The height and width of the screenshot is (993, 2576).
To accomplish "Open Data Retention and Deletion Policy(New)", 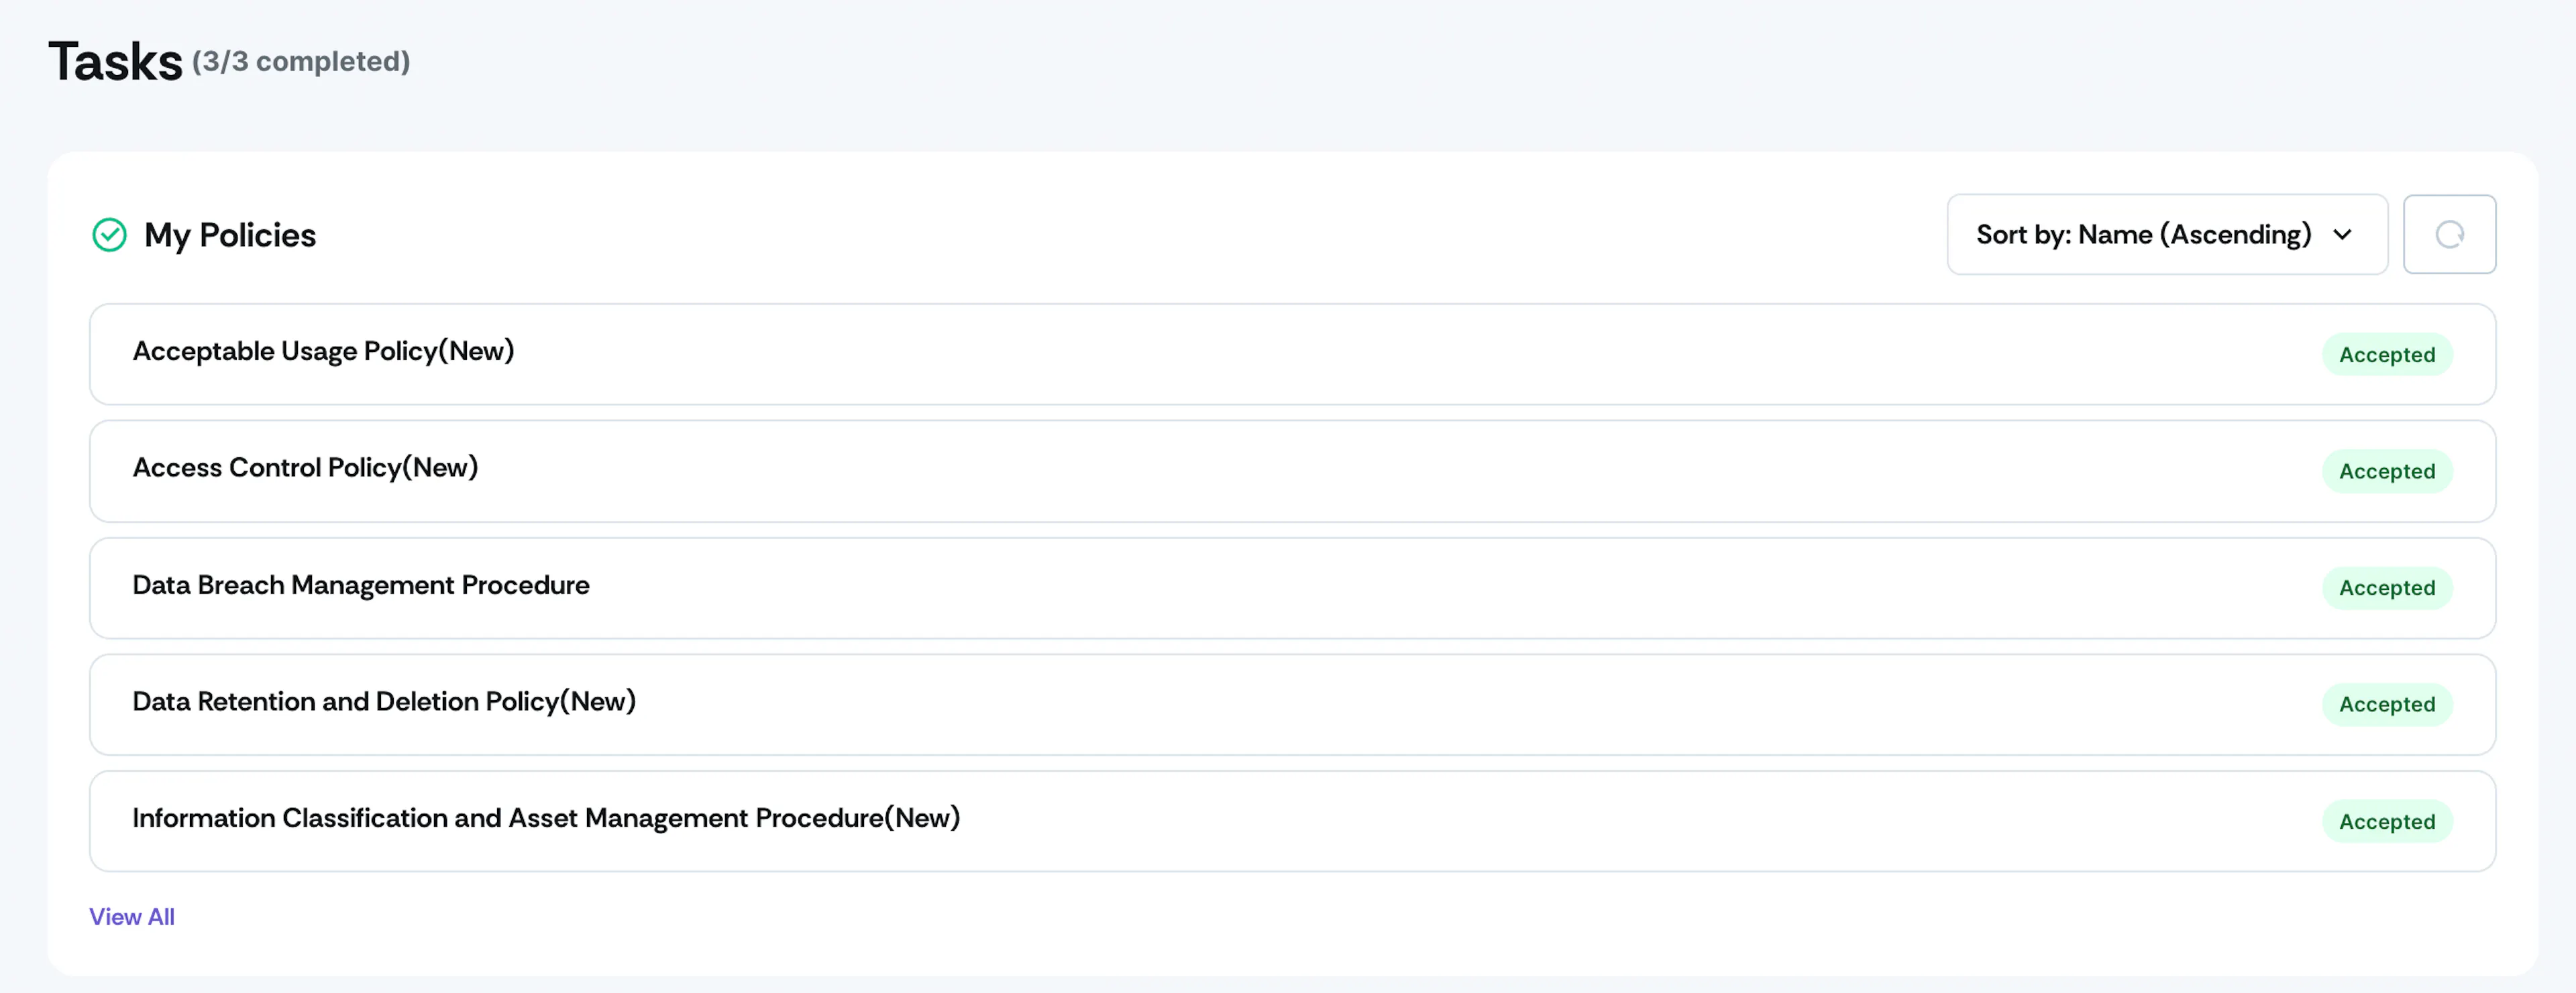I will [1292, 704].
